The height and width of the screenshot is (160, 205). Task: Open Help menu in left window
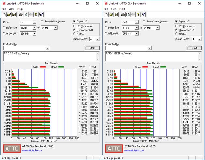[x=20, y=9]
